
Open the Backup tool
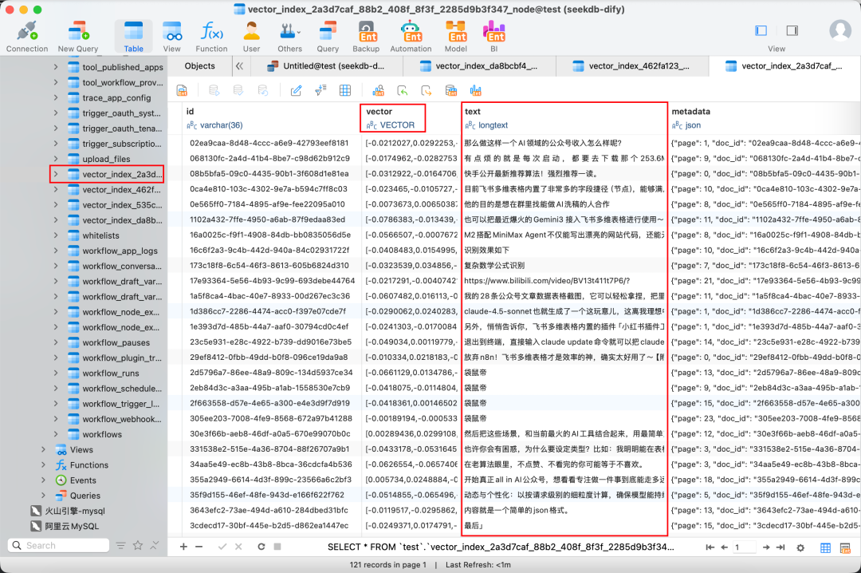(x=366, y=36)
